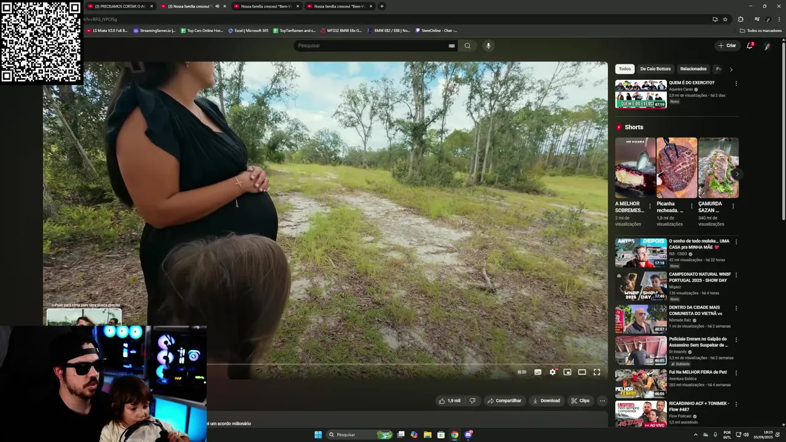The height and width of the screenshot is (442, 786).
Task: Show hidden system tray icons
Action: (696, 435)
